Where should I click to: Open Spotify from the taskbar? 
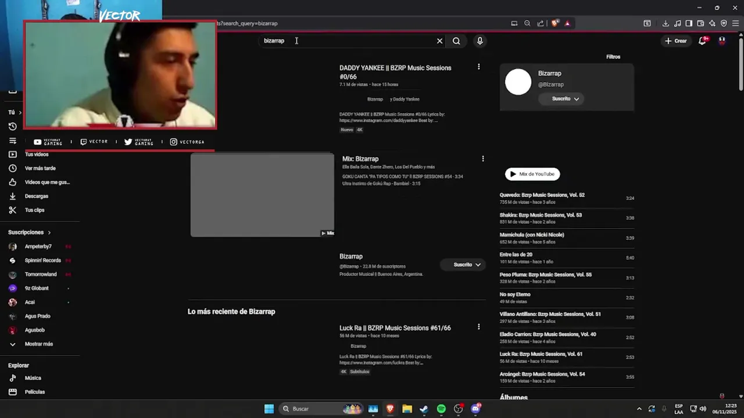(x=441, y=409)
